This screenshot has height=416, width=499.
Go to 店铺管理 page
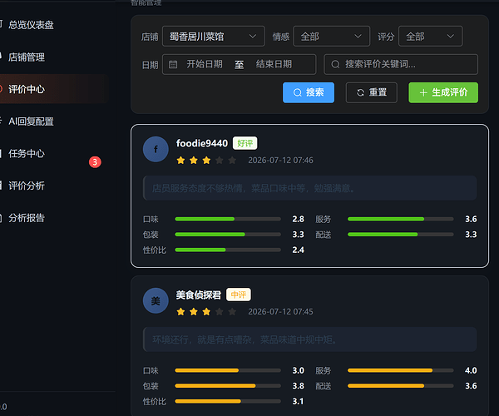27,57
